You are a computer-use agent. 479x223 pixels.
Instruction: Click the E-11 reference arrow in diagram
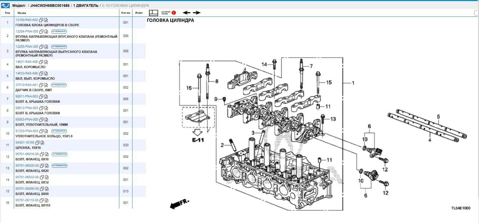[x=197, y=134]
